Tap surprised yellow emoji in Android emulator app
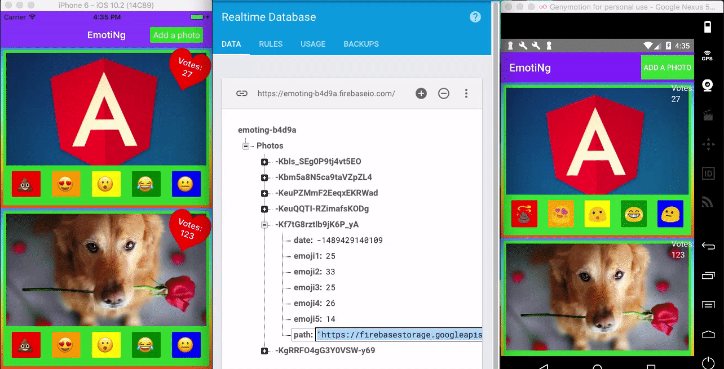The width and height of the screenshot is (724, 369). [x=597, y=214]
